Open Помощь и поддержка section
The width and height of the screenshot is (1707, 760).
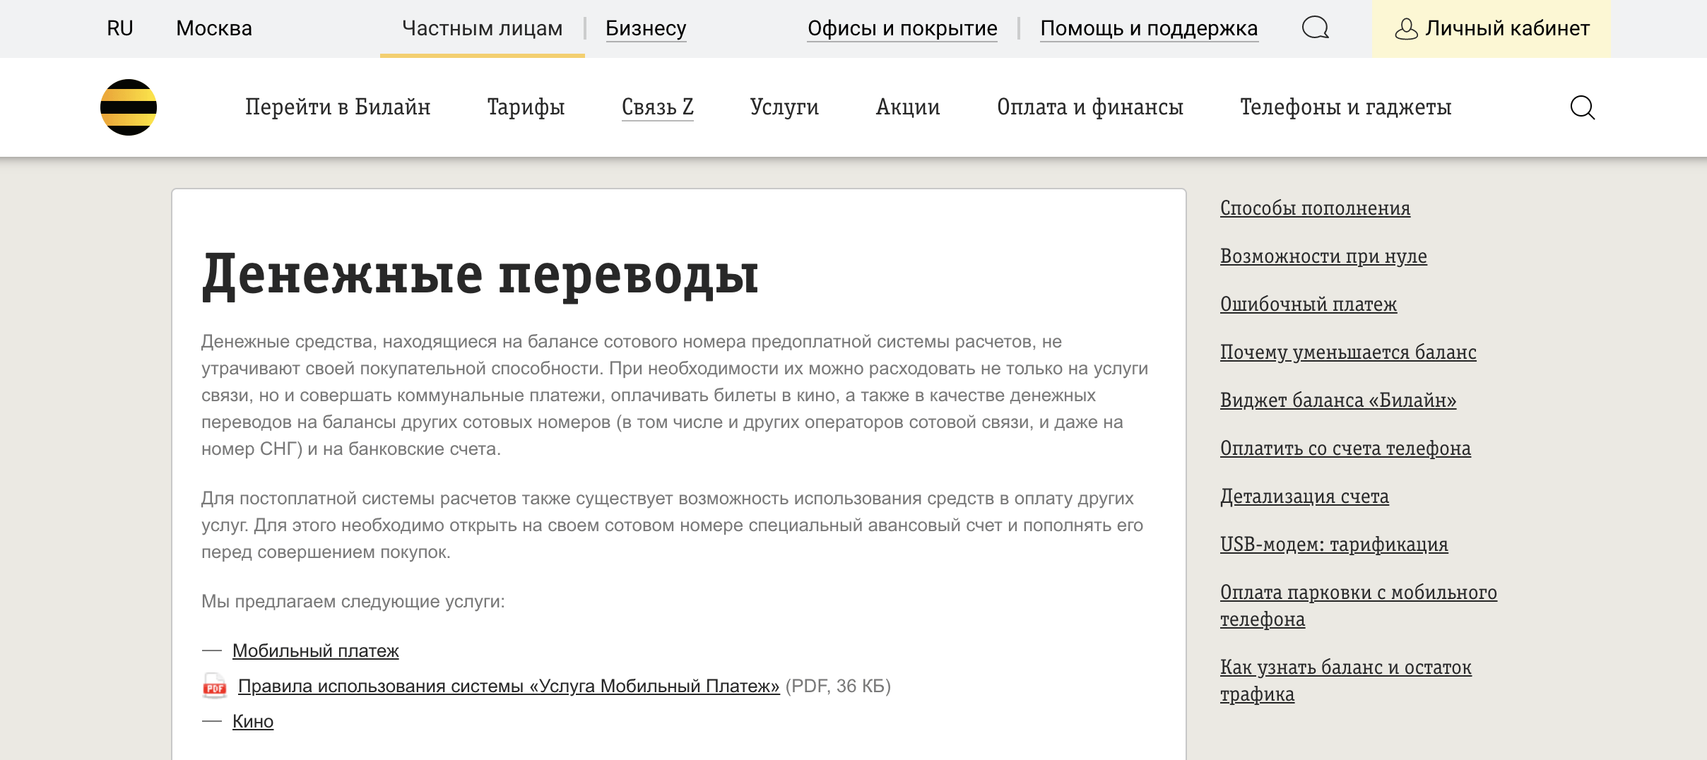(1150, 28)
